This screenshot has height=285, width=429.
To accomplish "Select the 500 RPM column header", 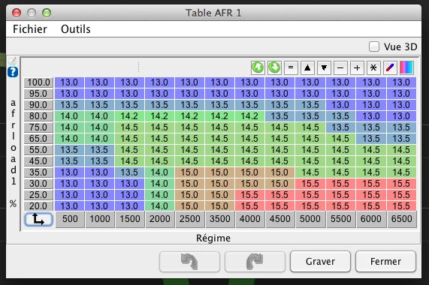I will (x=70, y=219).
